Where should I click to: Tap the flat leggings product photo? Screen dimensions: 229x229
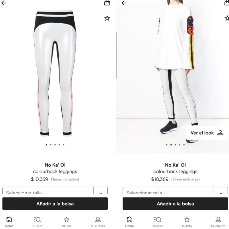point(55,73)
